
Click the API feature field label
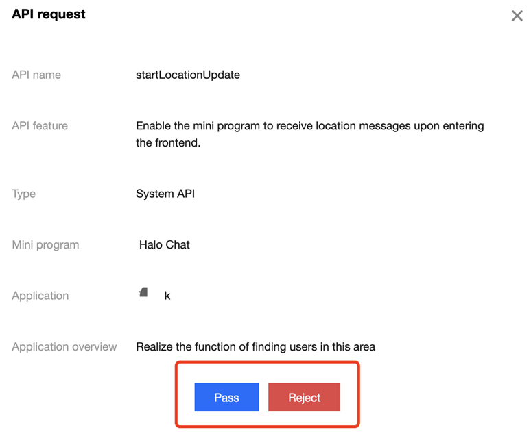coord(40,126)
